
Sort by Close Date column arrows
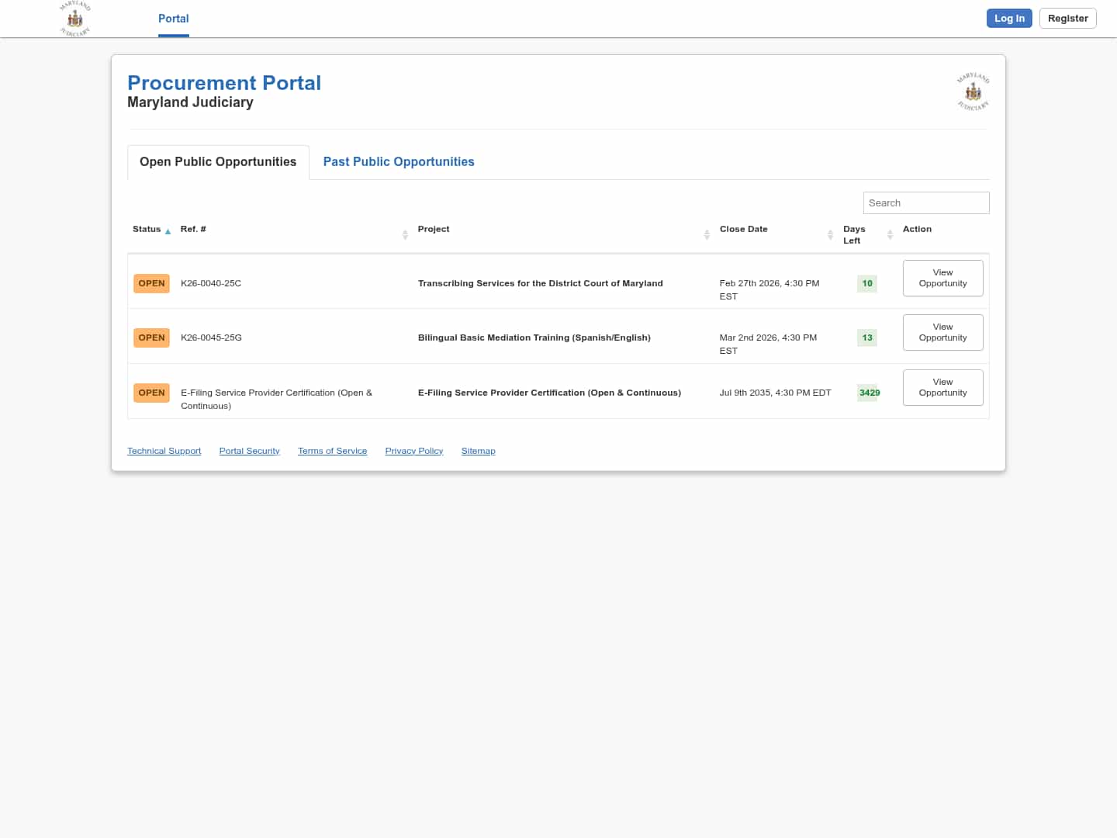tap(830, 234)
